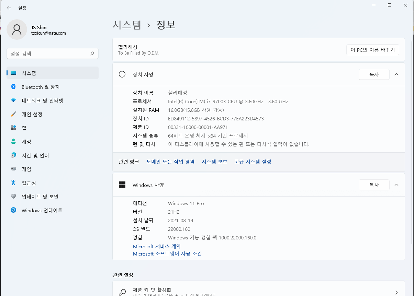
Task: Open the Microsoft 서비스 계약 link
Action: (x=157, y=246)
